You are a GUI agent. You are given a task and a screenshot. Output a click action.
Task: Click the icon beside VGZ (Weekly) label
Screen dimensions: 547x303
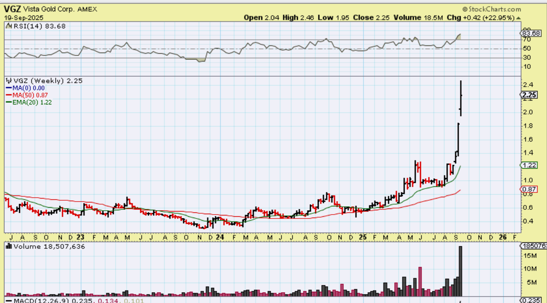9,81
